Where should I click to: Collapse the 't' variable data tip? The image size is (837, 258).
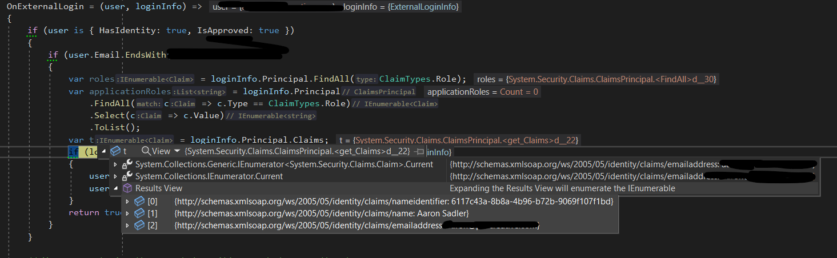(104, 151)
